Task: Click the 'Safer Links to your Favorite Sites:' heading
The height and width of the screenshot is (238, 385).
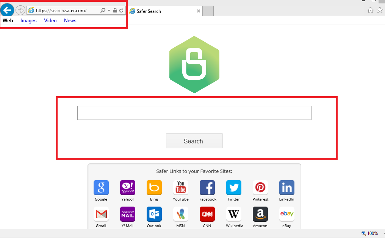Action: click(x=194, y=171)
